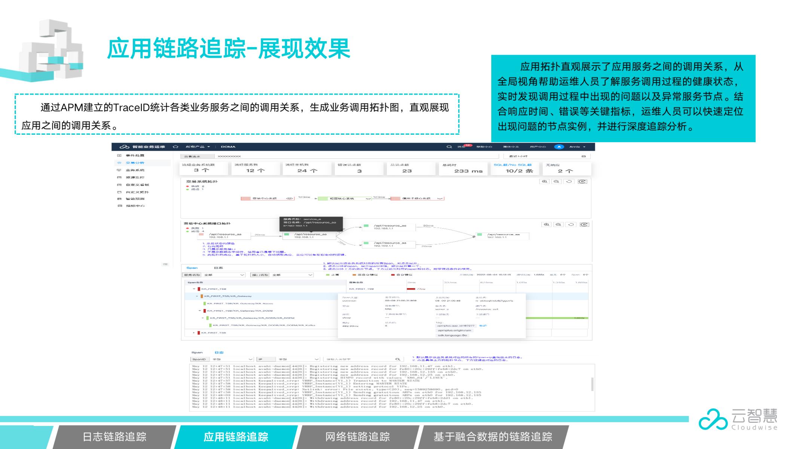The image size is (798, 449).
Task: Toggle eye view icon in 交易系统拓扑
Action: 582,181
